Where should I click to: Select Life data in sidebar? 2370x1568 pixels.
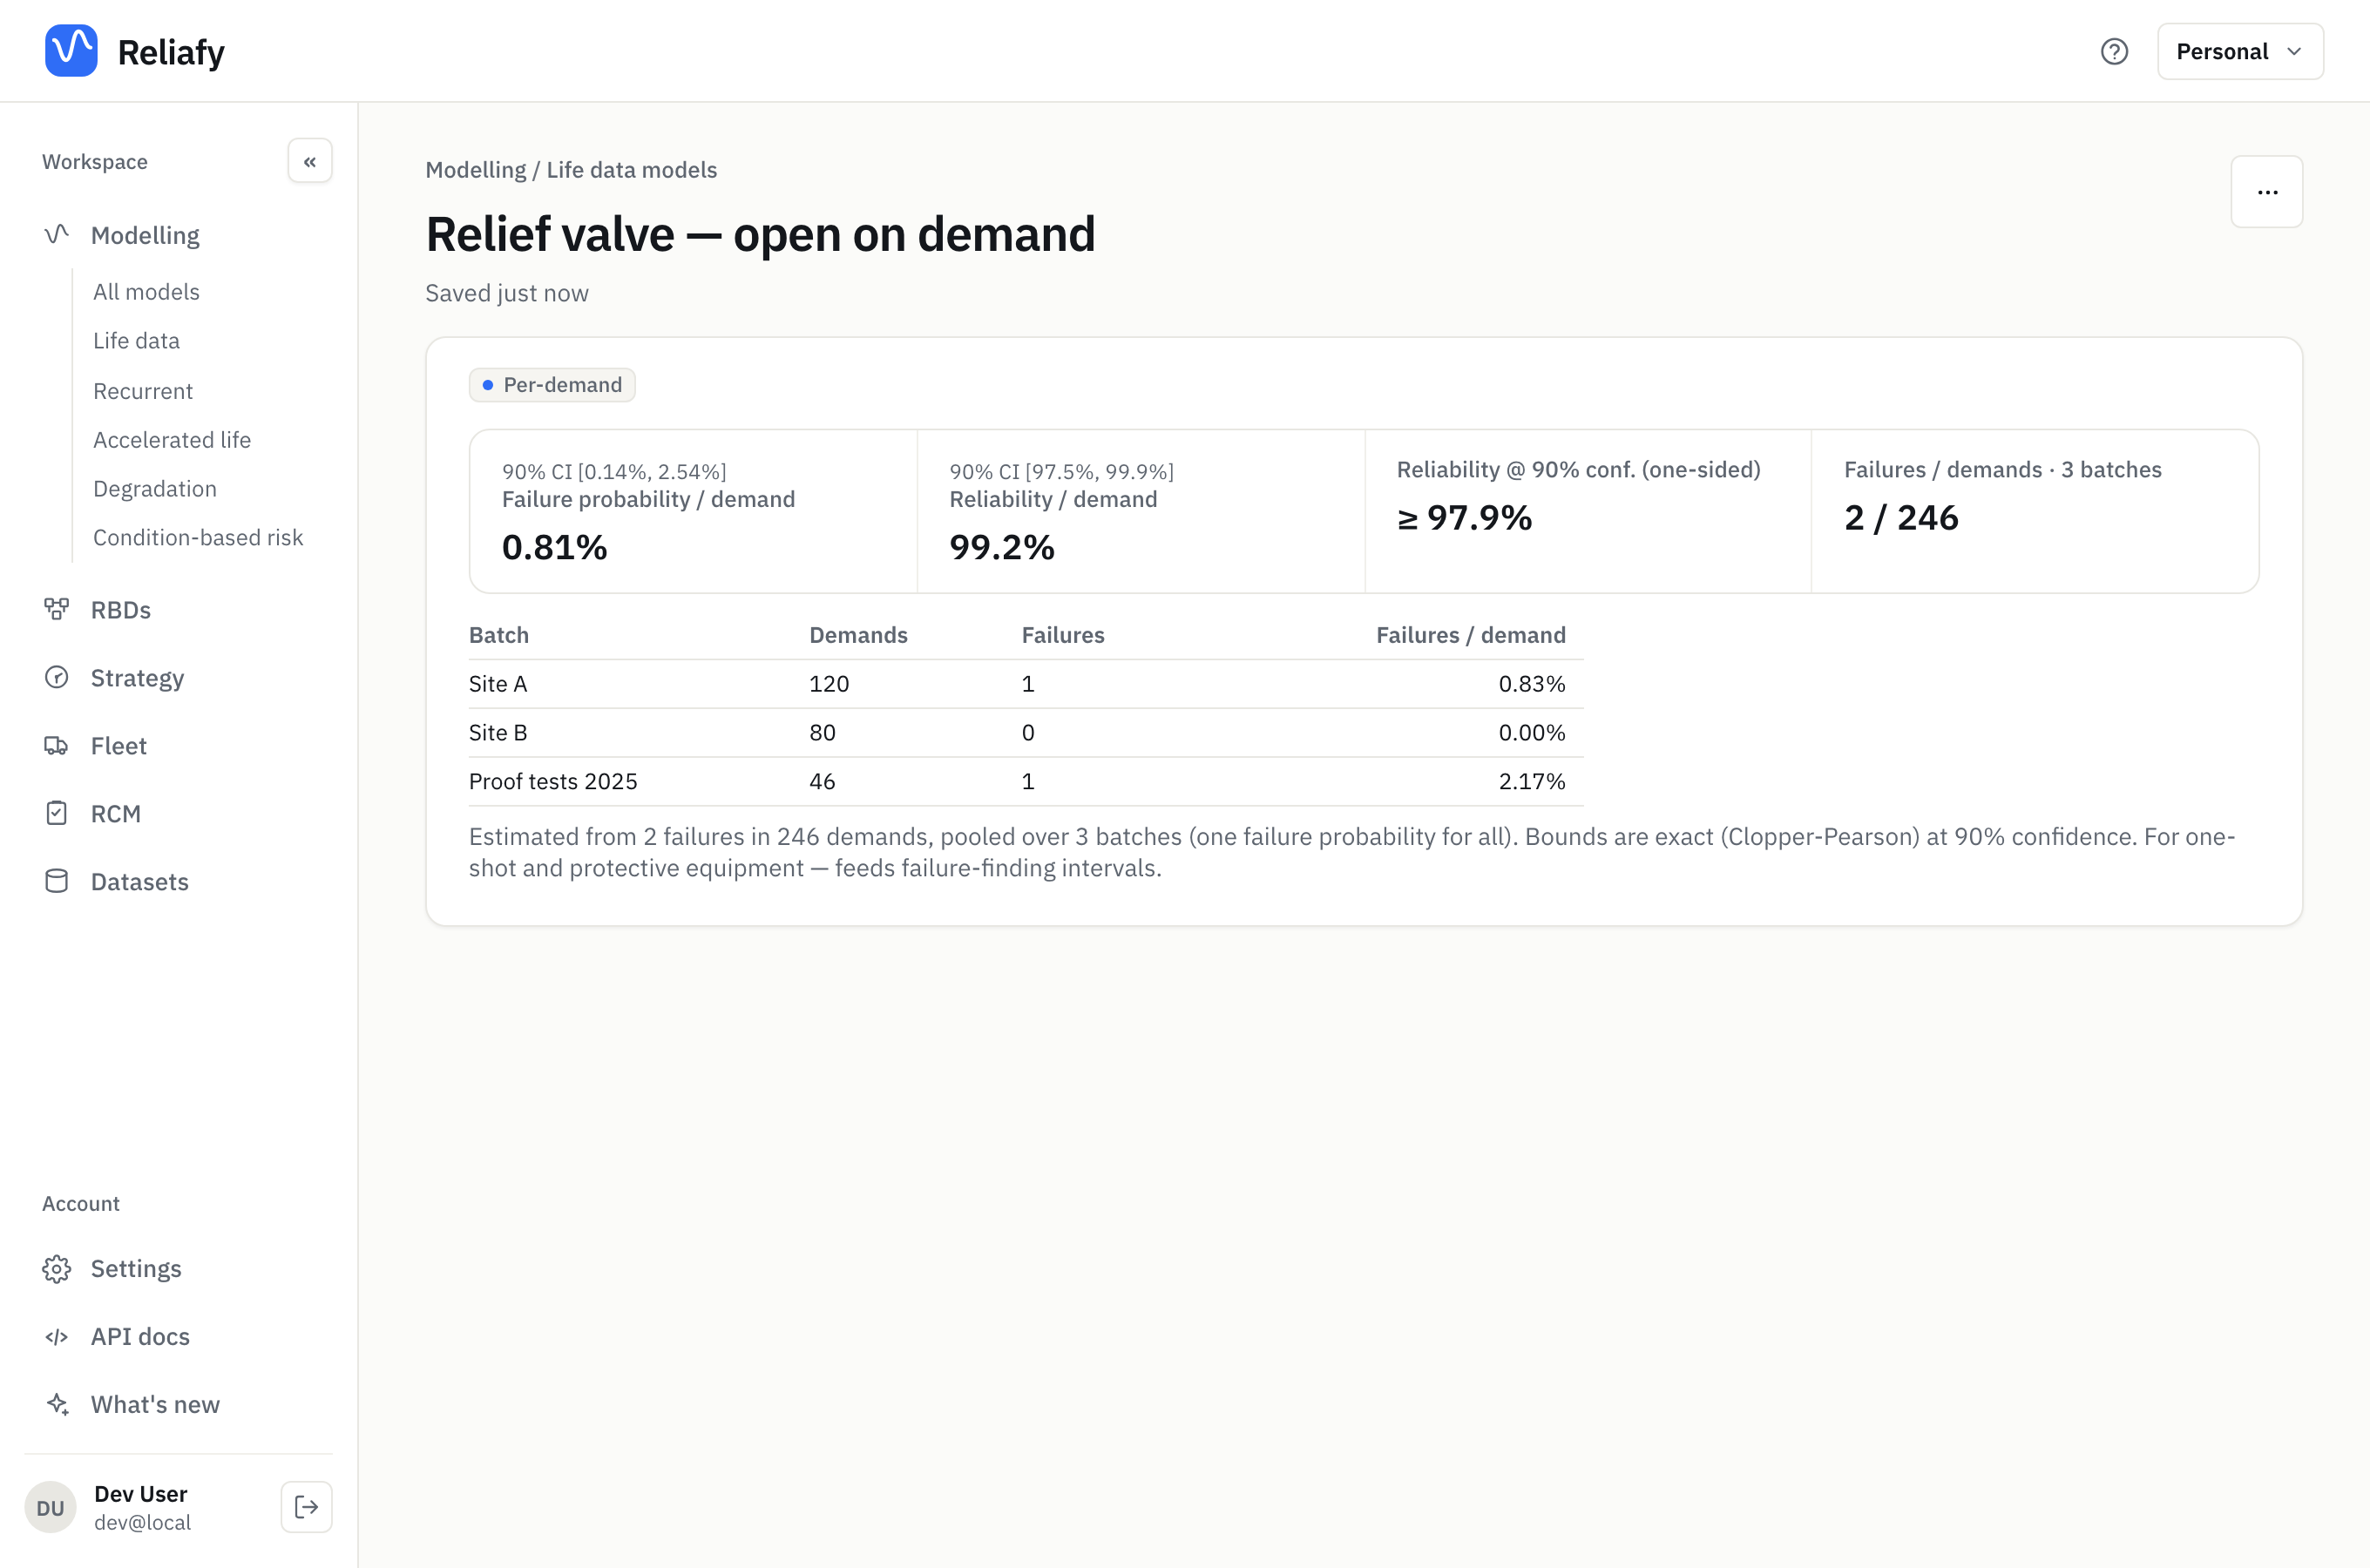tap(136, 341)
